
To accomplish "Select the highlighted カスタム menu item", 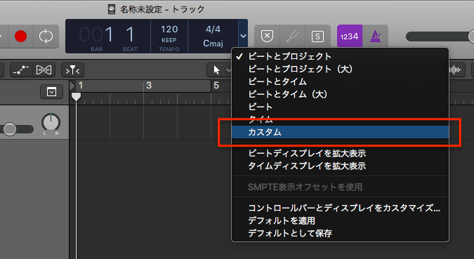I will coord(340,133).
